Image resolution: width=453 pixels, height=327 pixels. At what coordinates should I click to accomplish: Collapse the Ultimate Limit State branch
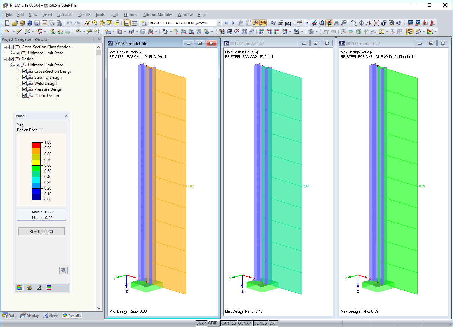pos(11,65)
